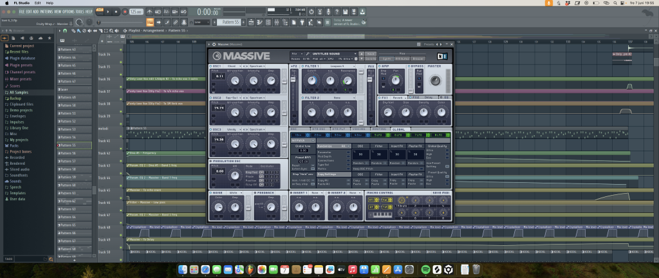Click the magnifier search icon in Massive header
Viewport: 659px width, 278px height.
308,53
